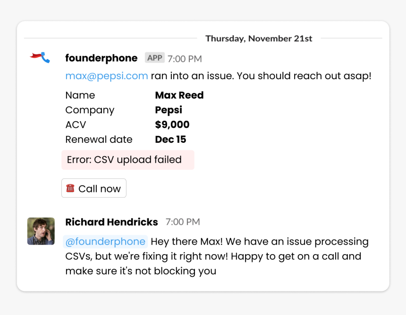Open Richard Hendricks sender name

pyautogui.click(x=111, y=222)
